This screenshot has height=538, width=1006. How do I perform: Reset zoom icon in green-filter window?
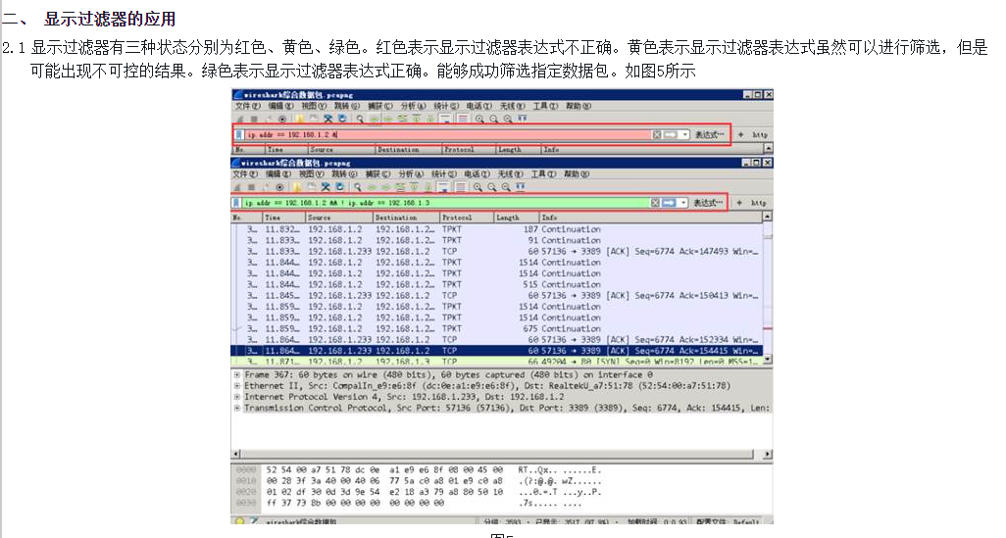pyautogui.click(x=506, y=187)
